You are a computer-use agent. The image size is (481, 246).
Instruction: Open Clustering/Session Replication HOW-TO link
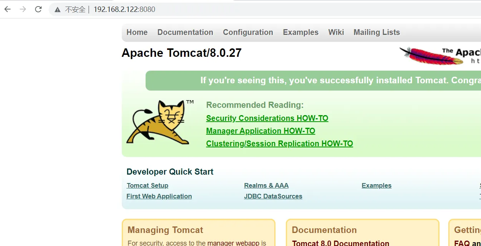point(279,144)
